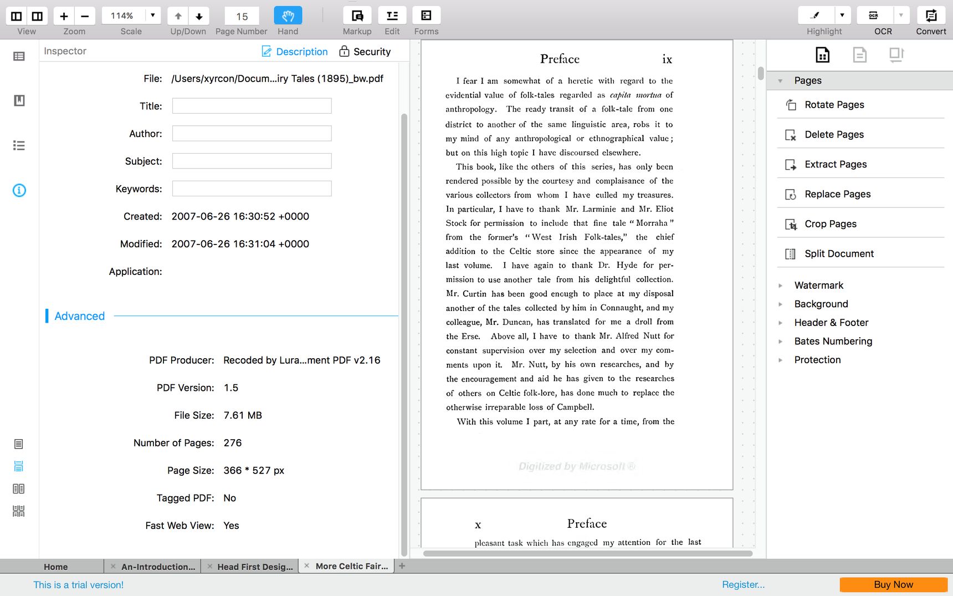
Task: Open the page tools icon in right panel
Action: click(x=823, y=54)
